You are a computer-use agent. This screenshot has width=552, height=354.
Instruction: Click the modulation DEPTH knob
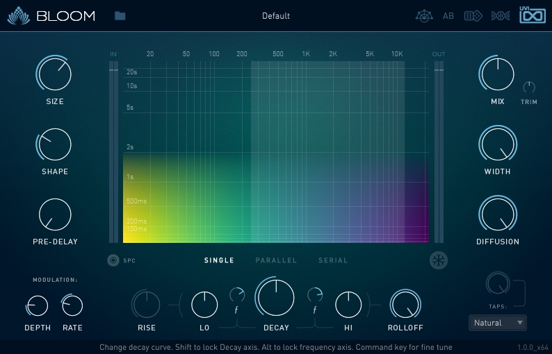[x=37, y=305]
